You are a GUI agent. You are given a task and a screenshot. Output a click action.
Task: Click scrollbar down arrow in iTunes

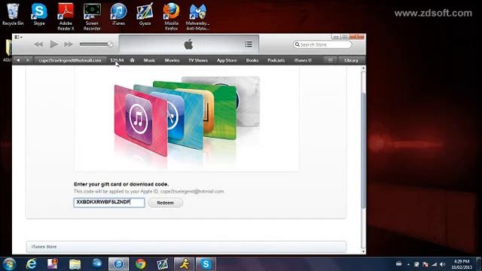point(363,251)
